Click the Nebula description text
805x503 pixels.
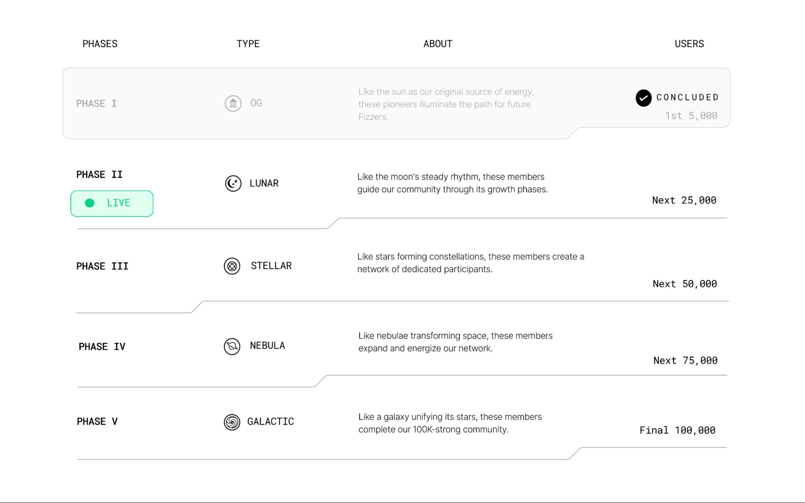(x=455, y=342)
